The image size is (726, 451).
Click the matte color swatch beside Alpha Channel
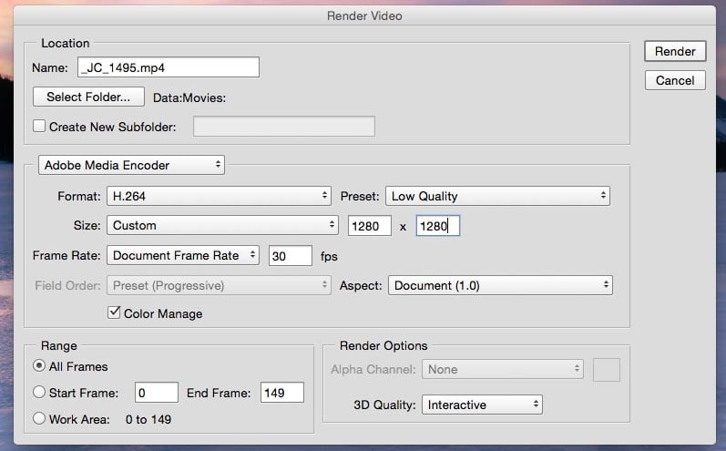point(607,370)
